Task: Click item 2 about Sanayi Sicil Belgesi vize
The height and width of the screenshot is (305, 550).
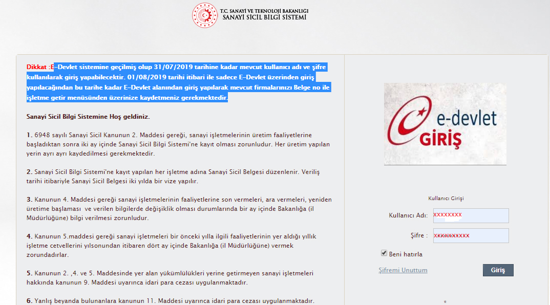Action: [173, 177]
